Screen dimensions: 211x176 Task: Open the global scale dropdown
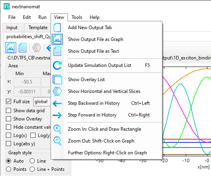coord(42,102)
